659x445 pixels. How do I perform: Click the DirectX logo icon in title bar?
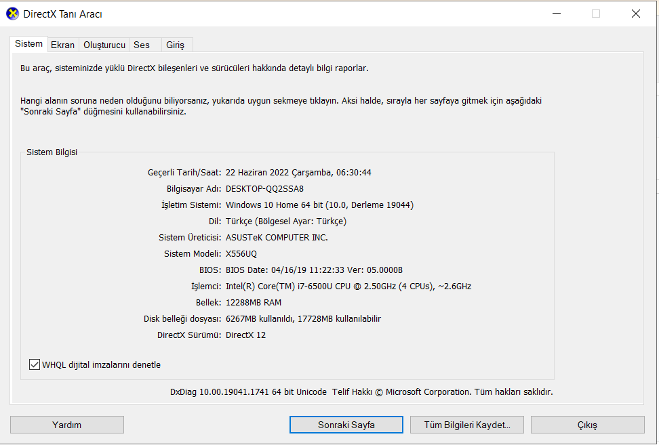pyautogui.click(x=13, y=14)
